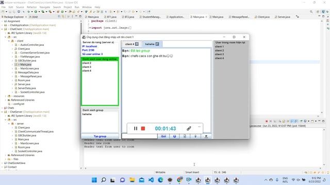Click the volume icon in system tray
This screenshot has width=330, height=185.
pyautogui.click(x=298, y=180)
